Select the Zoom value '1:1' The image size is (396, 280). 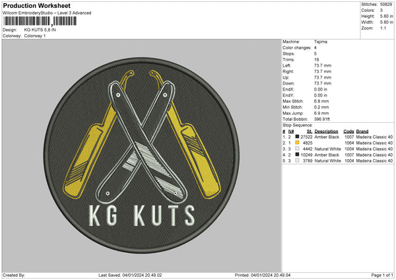click(x=383, y=28)
